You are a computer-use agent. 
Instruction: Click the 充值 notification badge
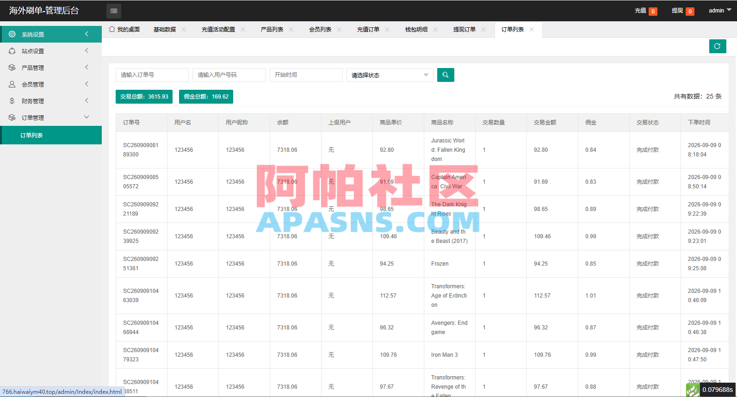653,12
